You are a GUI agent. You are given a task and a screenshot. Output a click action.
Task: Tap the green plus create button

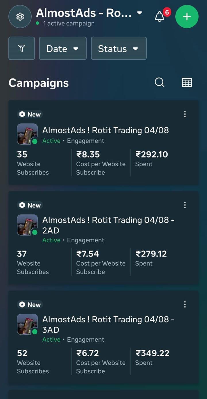tap(187, 17)
